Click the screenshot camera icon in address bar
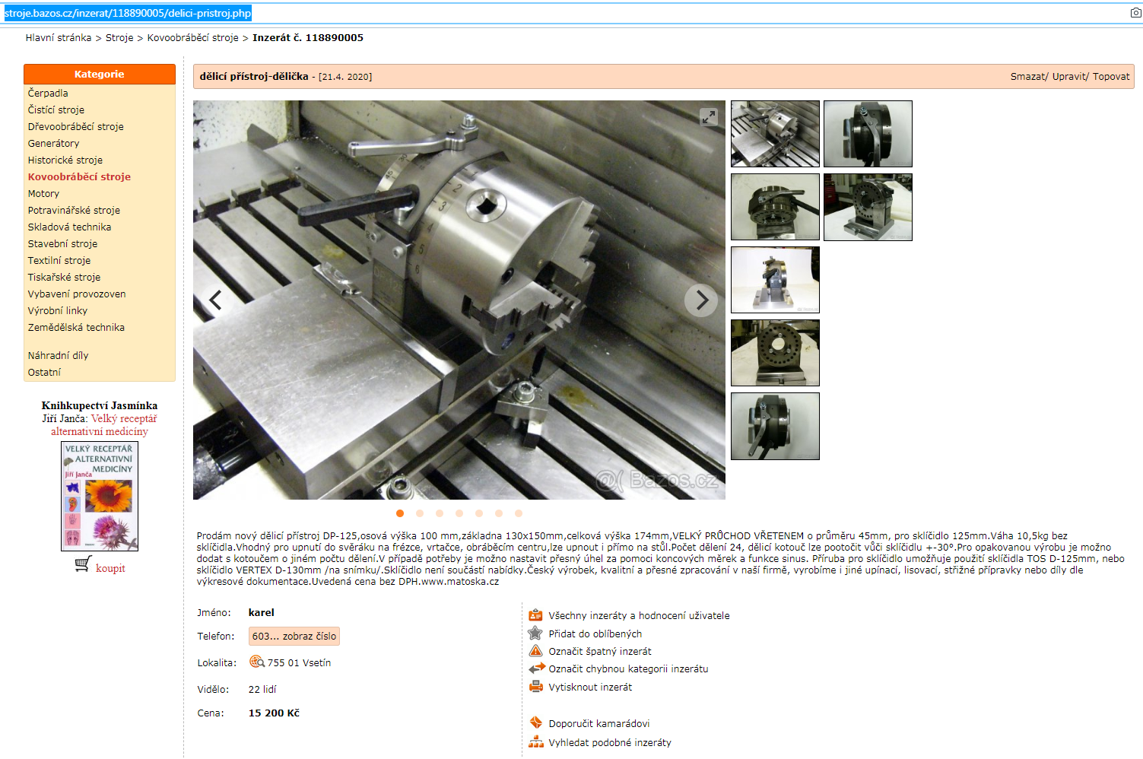 pos(1135,13)
